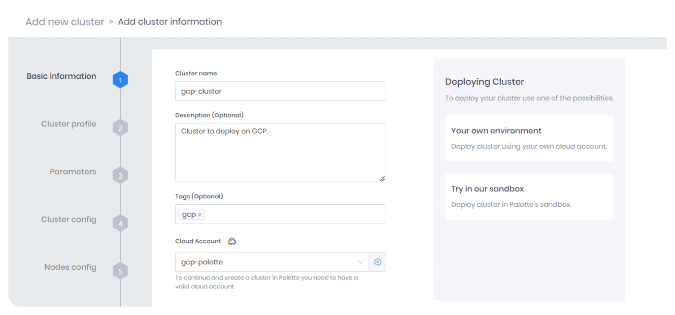Click 'Deploy cluster using your own cloud account.' text

(x=529, y=146)
